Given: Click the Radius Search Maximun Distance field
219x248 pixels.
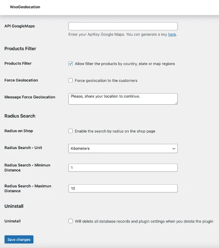Looking at the screenshot, I should pyautogui.click(x=123, y=188).
